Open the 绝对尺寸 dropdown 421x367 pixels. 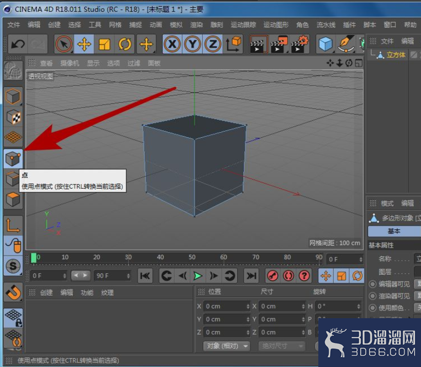282,345
